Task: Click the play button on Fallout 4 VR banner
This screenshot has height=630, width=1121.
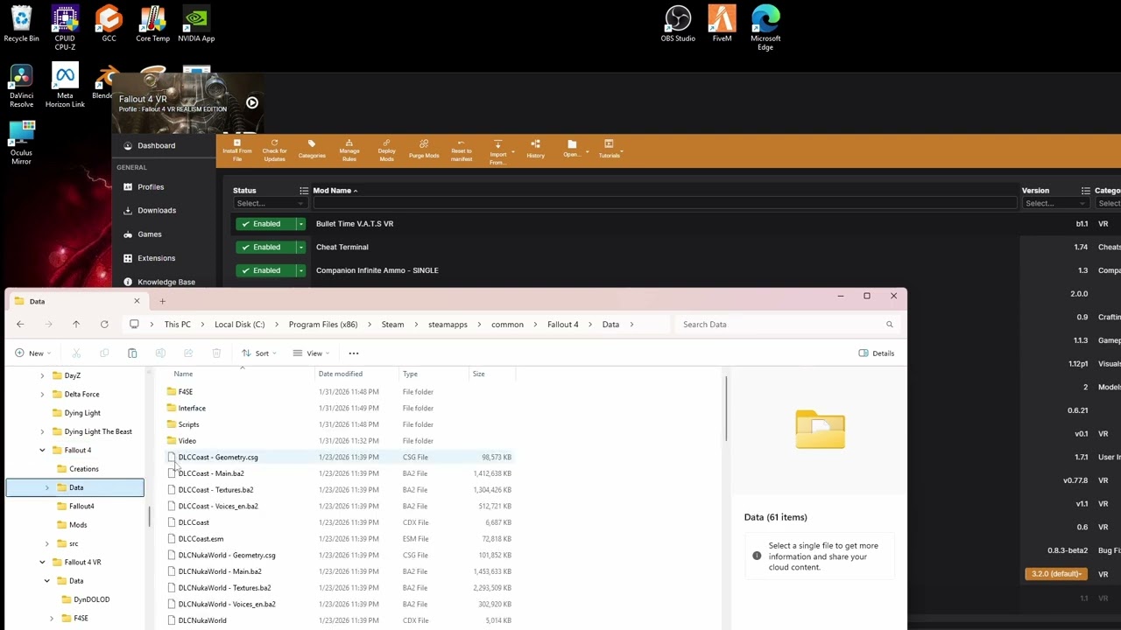Action: tap(252, 103)
